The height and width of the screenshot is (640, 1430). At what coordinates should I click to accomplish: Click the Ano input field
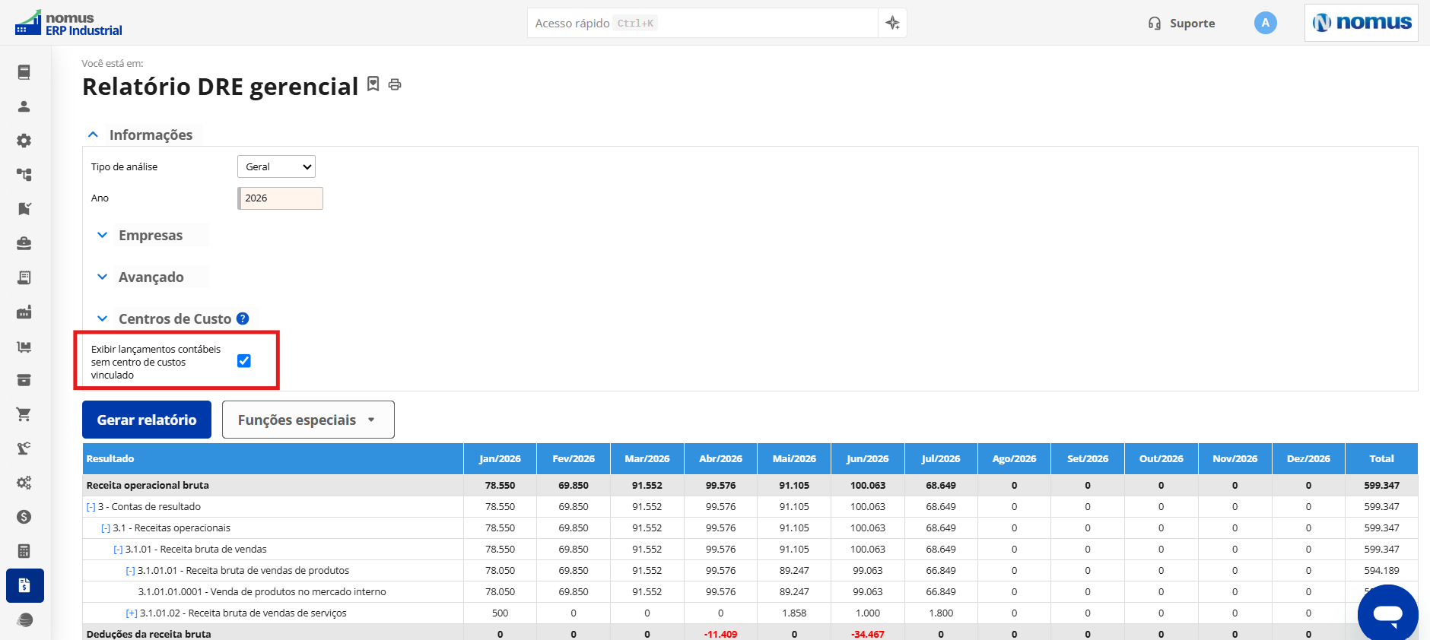coord(281,198)
